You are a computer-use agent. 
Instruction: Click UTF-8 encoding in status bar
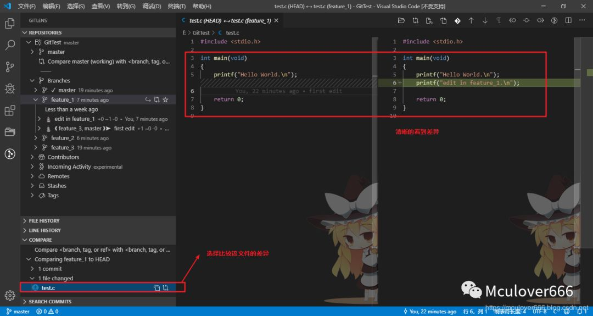pyautogui.click(x=540, y=312)
